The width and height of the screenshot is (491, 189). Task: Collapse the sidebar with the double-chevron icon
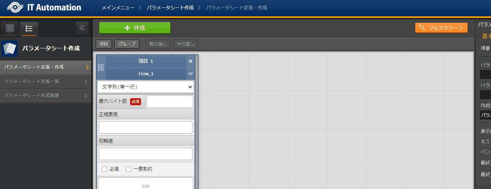[82, 28]
